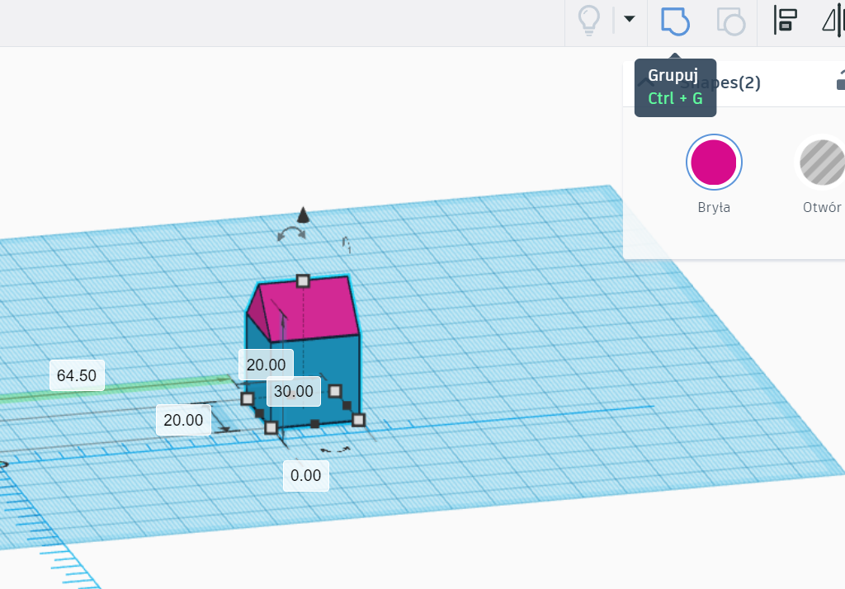Viewport: 845px width, 589px height.
Task: Click the greyed-out Ungroup icon
Action: point(731,21)
